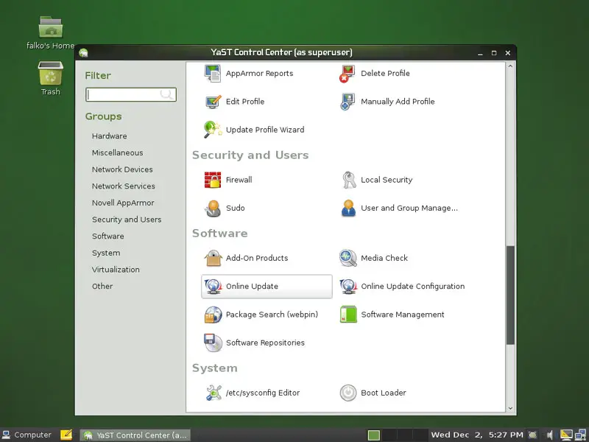Start the Update Profile Wizard icon
The image size is (589, 442).
[x=213, y=130]
